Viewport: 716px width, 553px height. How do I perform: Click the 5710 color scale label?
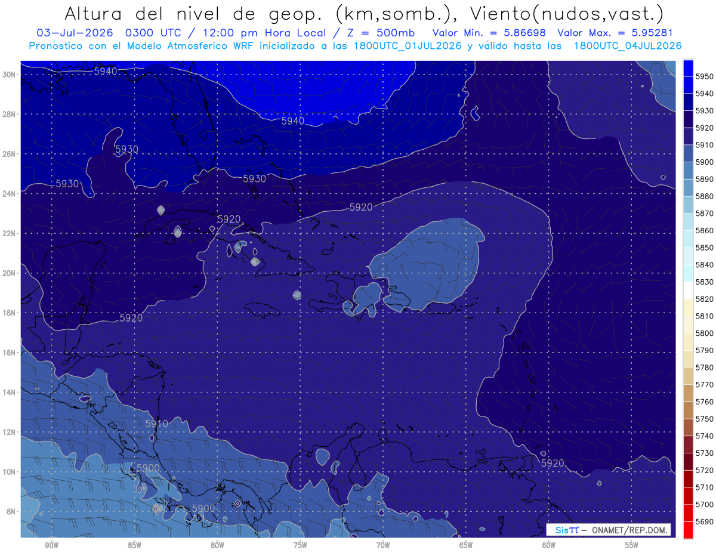click(x=704, y=487)
